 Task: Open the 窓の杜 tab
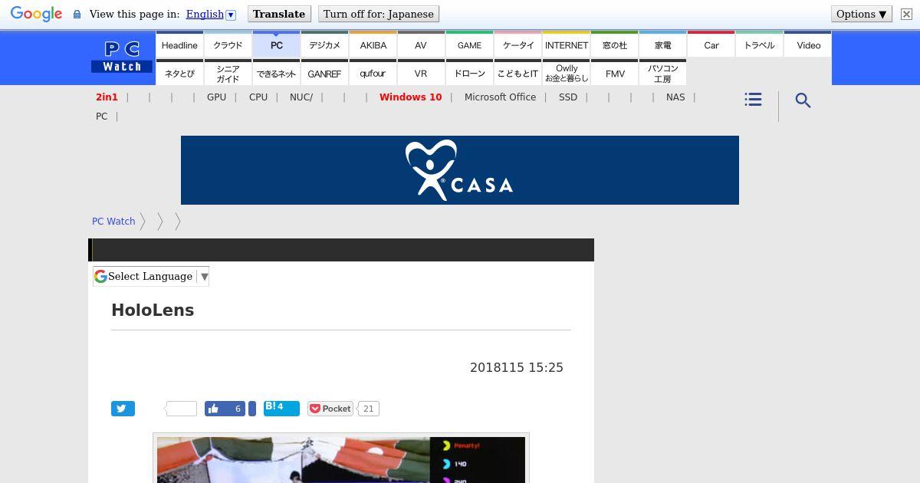tap(614, 45)
